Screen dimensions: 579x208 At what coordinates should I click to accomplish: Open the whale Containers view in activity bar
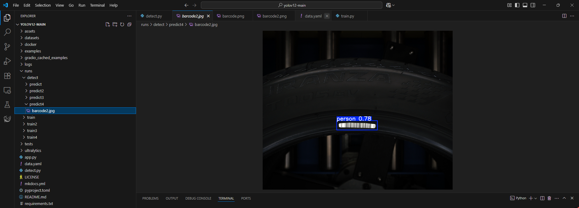click(x=7, y=119)
